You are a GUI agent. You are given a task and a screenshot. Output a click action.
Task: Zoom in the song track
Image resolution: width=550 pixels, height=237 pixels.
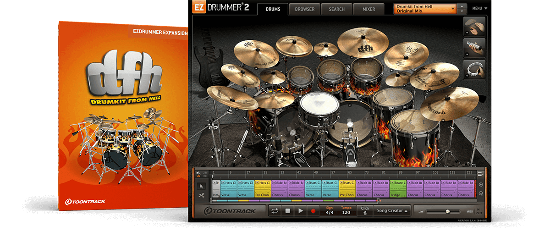[481, 185]
